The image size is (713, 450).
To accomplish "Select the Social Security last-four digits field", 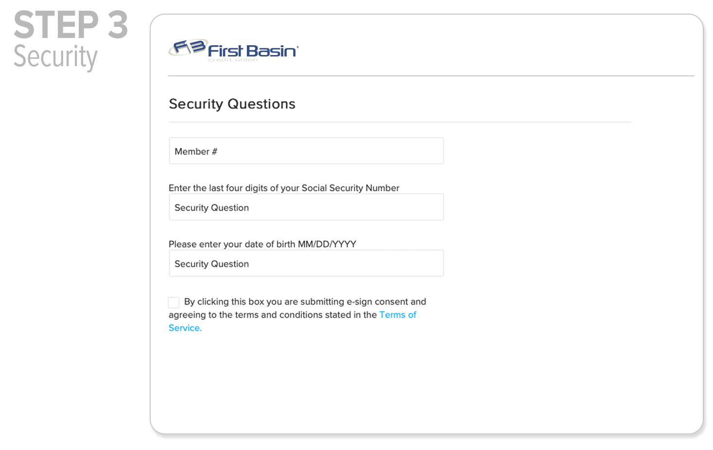I will click(306, 208).
